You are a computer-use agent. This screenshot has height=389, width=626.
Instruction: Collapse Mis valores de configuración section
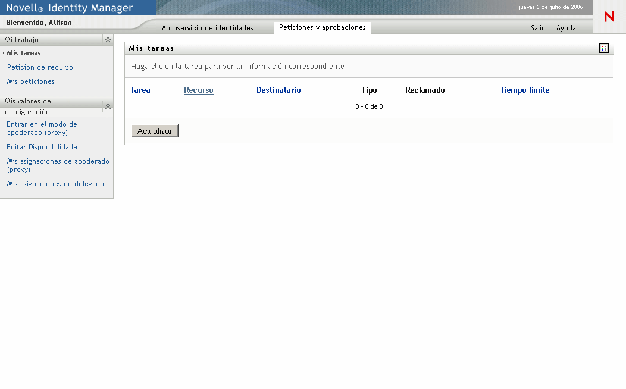coord(108,106)
